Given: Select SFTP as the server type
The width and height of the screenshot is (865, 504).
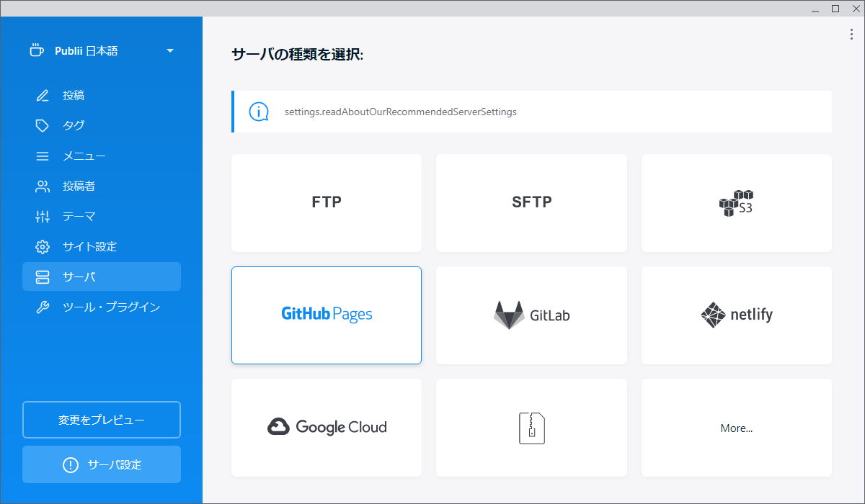Looking at the screenshot, I should click(x=531, y=202).
